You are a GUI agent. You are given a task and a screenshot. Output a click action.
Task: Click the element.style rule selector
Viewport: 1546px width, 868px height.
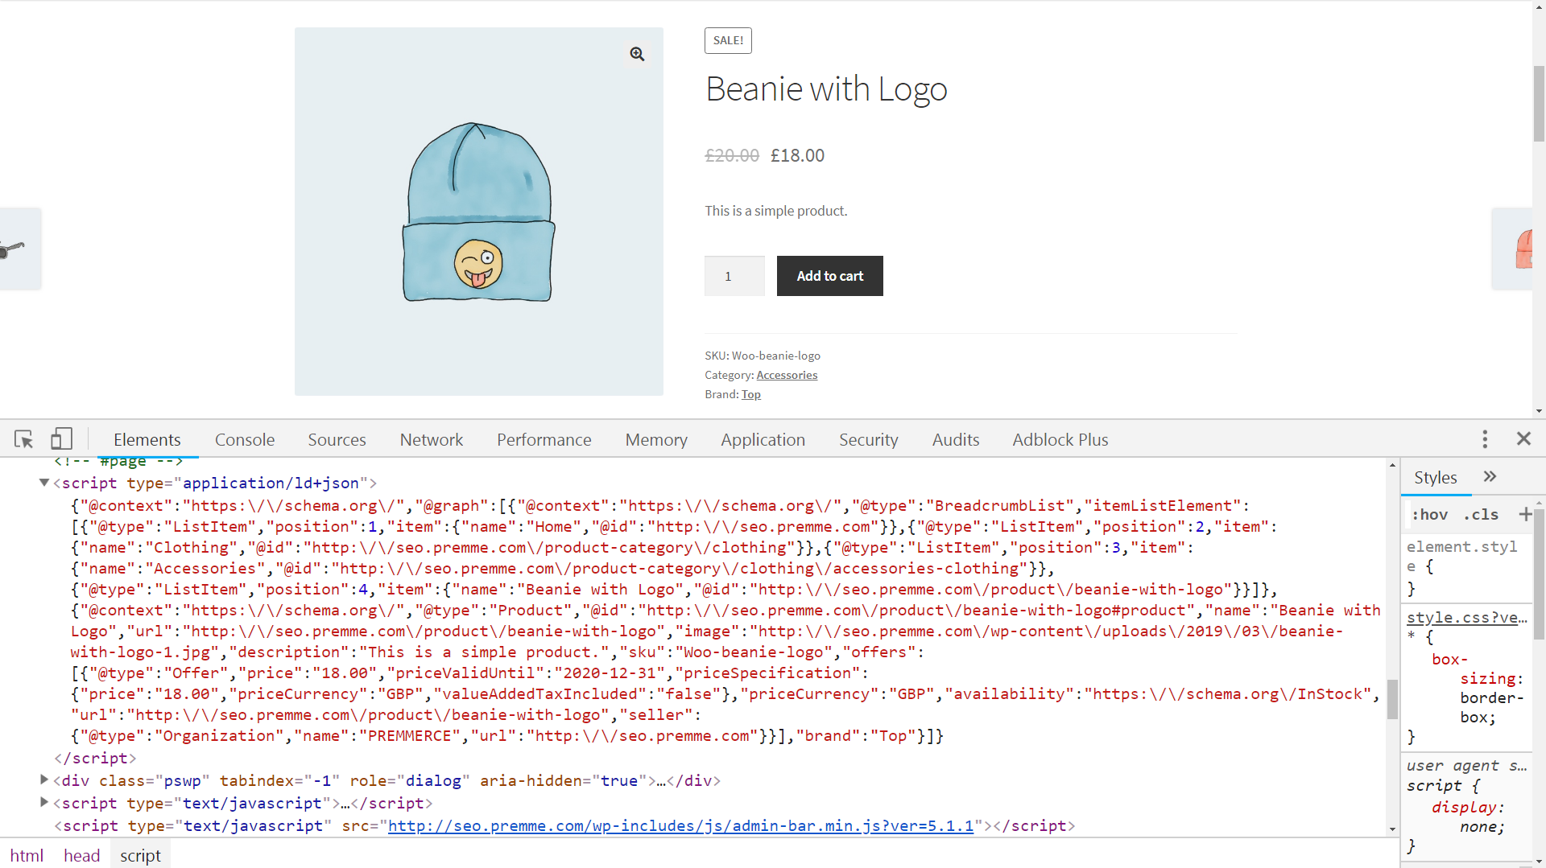tap(1461, 556)
